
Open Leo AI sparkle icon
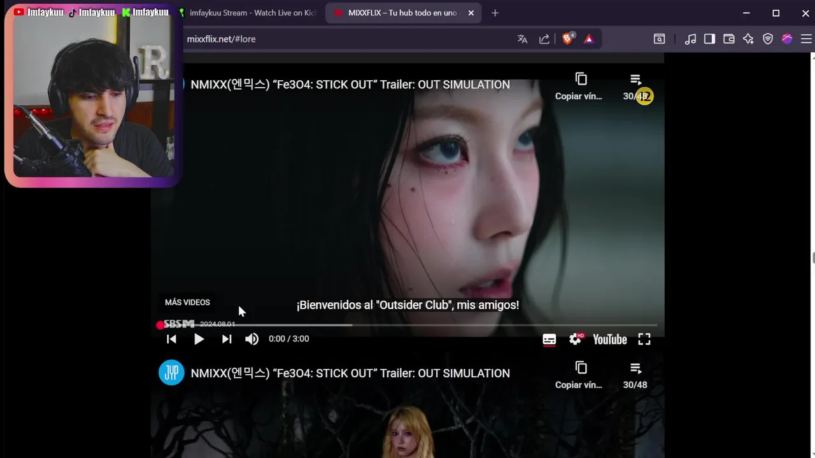click(748, 39)
